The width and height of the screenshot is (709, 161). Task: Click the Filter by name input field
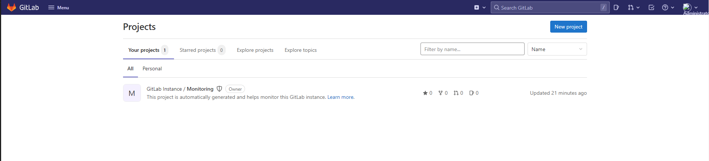coord(472,49)
